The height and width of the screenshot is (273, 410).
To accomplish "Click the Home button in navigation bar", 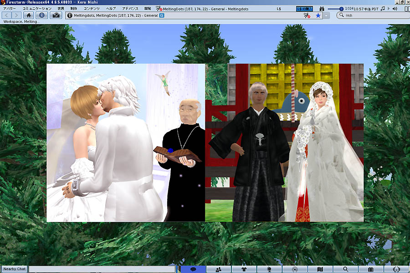I will coord(29,15).
